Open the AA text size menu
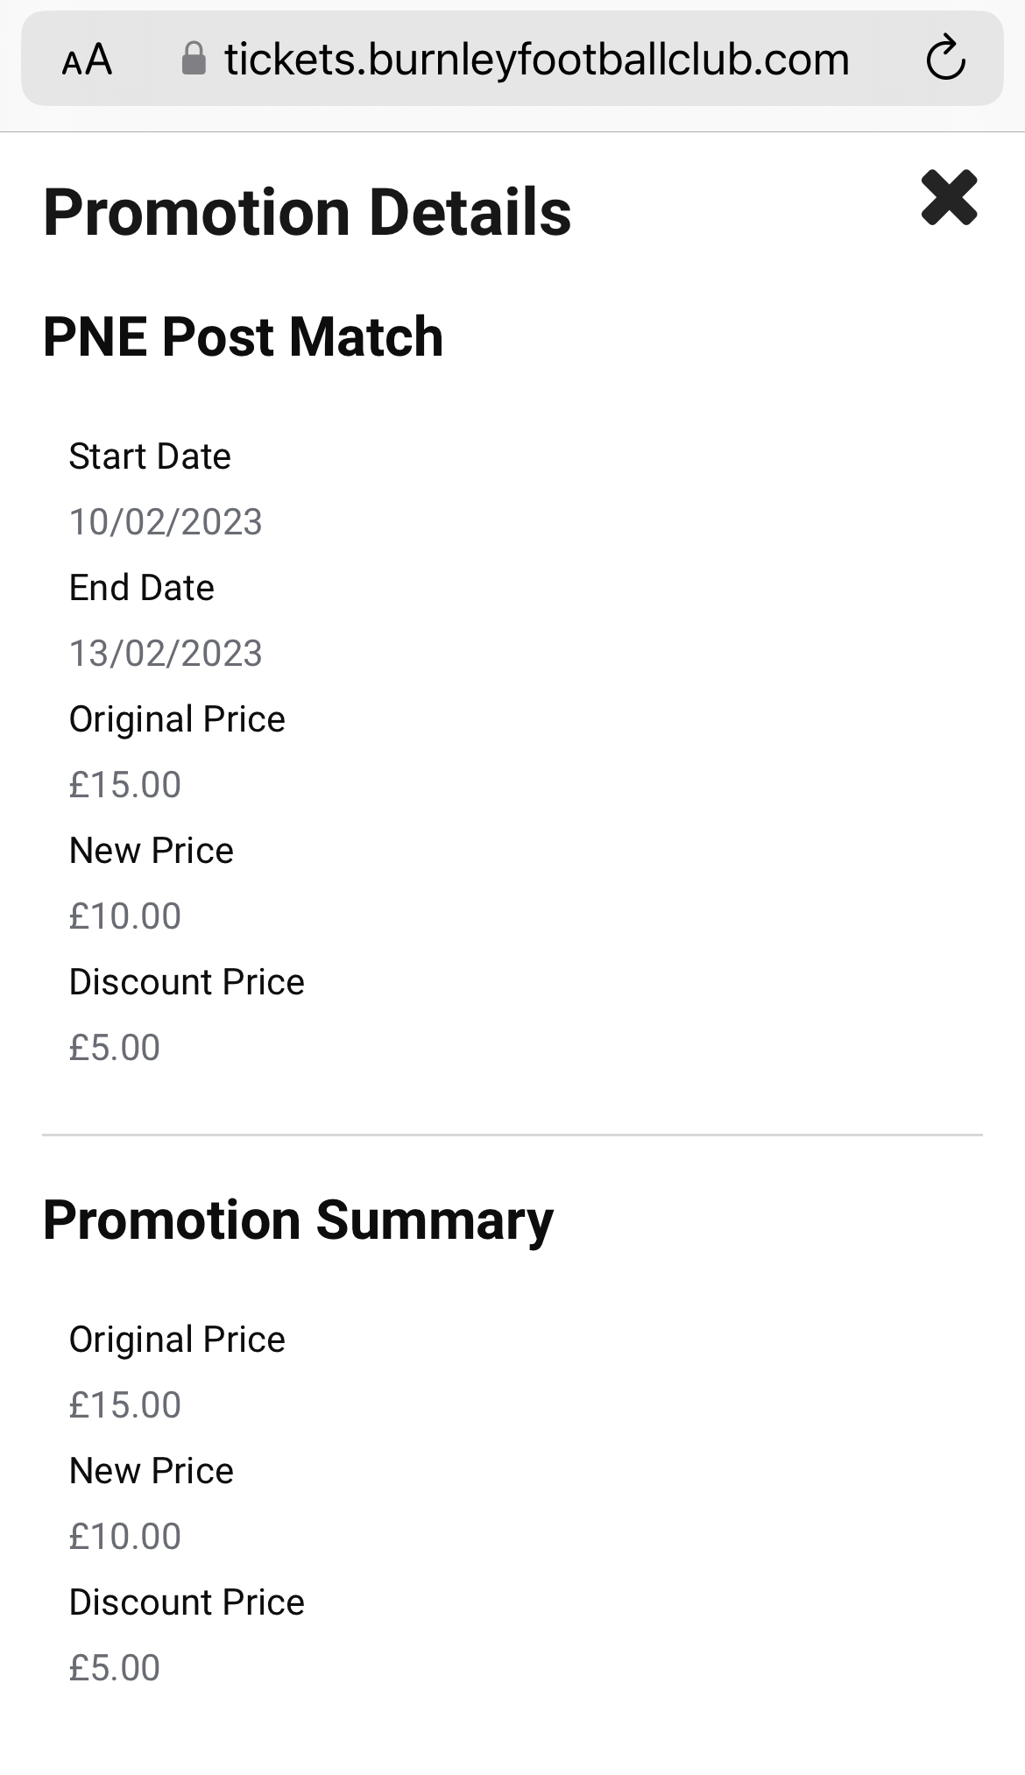The image size is (1025, 1775). (x=87, y=60)
